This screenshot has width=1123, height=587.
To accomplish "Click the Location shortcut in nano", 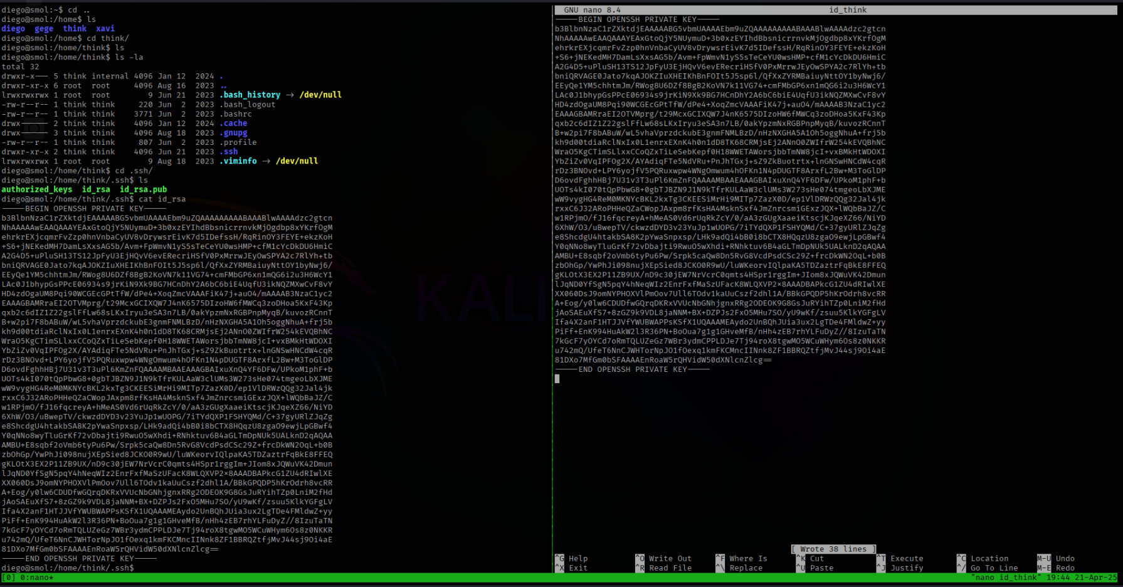I will [x=983, y=559].
